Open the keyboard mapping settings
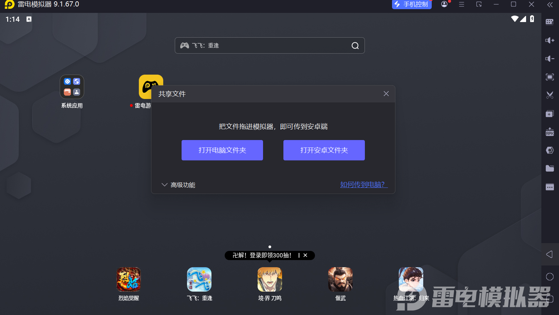The image size is (559, 315). pos(550,22)
